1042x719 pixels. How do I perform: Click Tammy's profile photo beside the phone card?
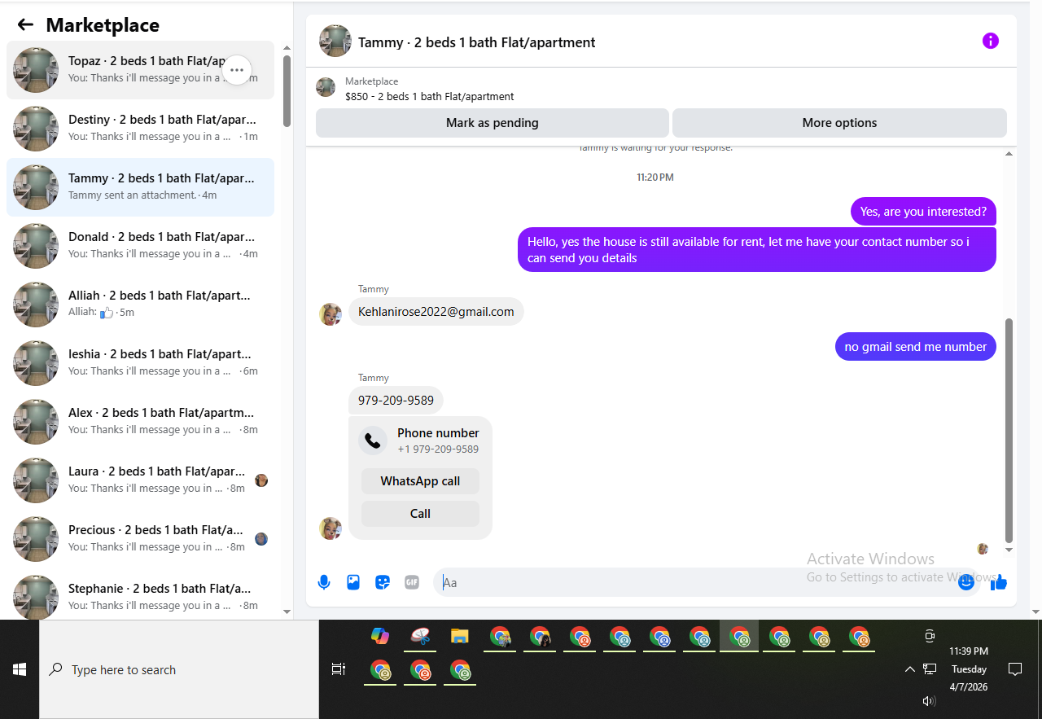click(331, 528)
